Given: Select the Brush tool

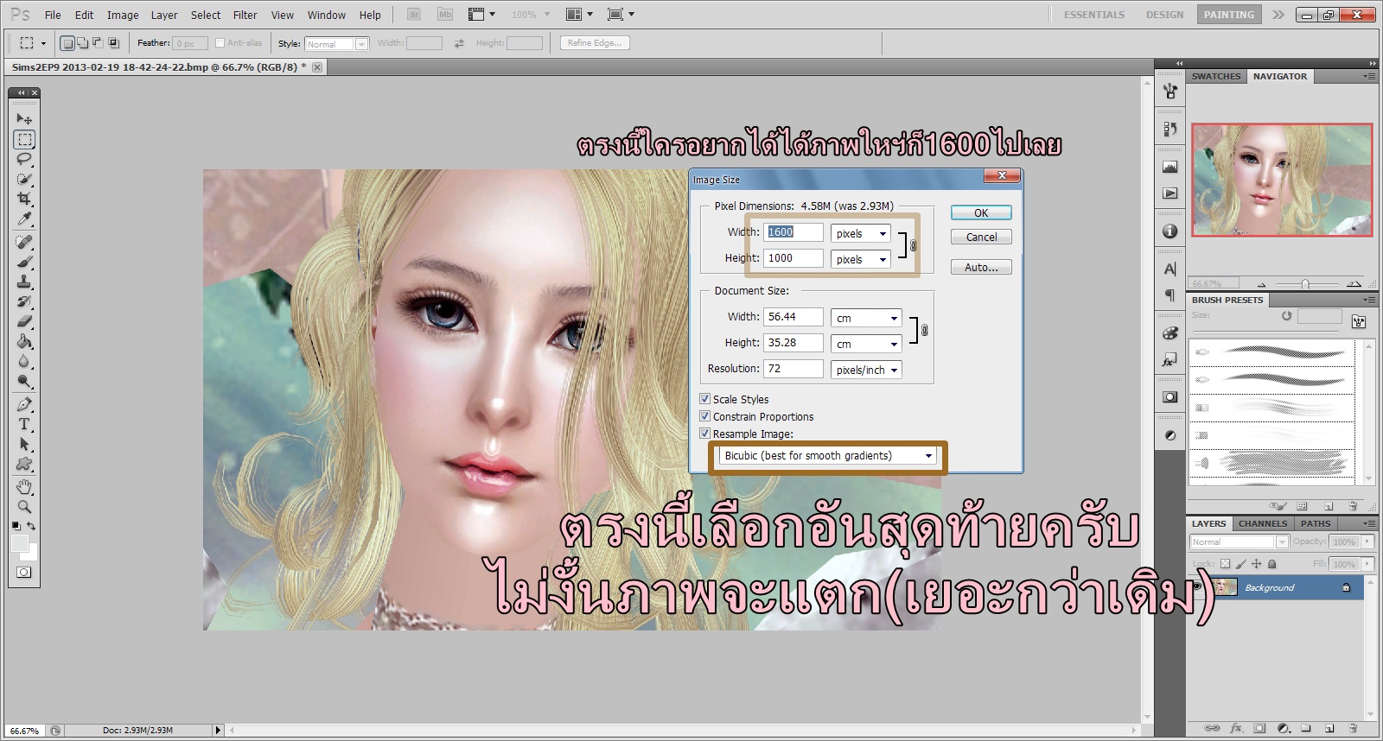Looking at the screenshot, I should point(24,263).
